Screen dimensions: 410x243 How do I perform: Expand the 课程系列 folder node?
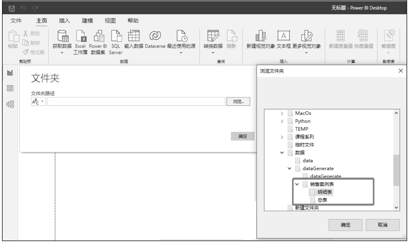click(x=282, y=137)
